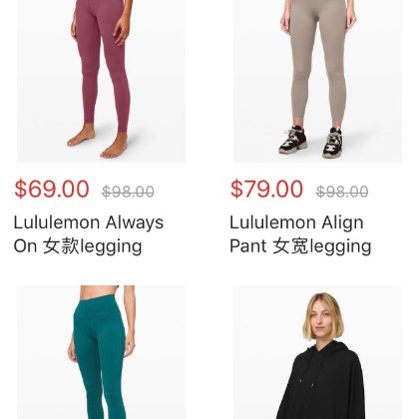Click the word 'Always' in first product name

[135, 222]
